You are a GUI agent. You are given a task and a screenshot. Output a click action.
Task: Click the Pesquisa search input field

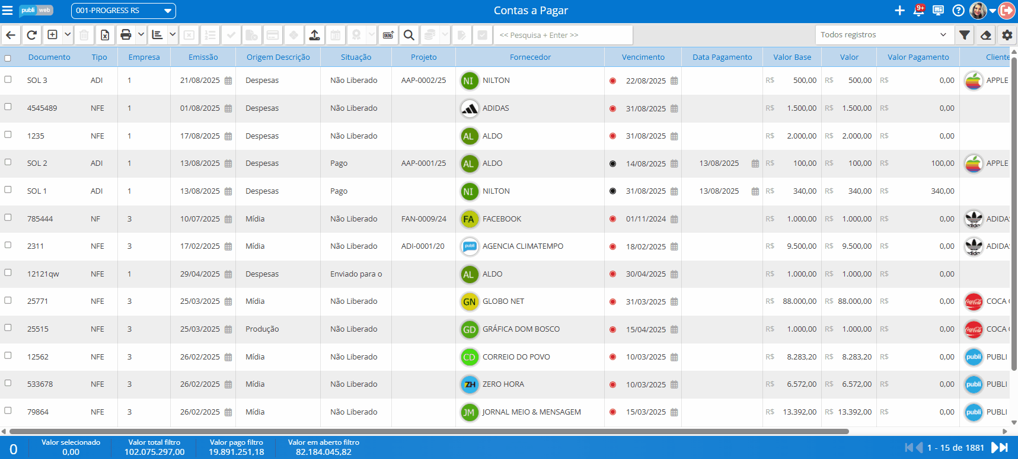point(563,35)
